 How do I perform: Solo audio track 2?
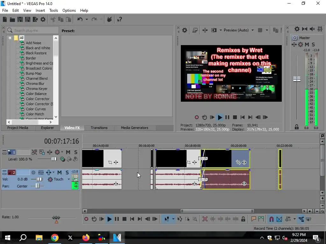[67, 173]
